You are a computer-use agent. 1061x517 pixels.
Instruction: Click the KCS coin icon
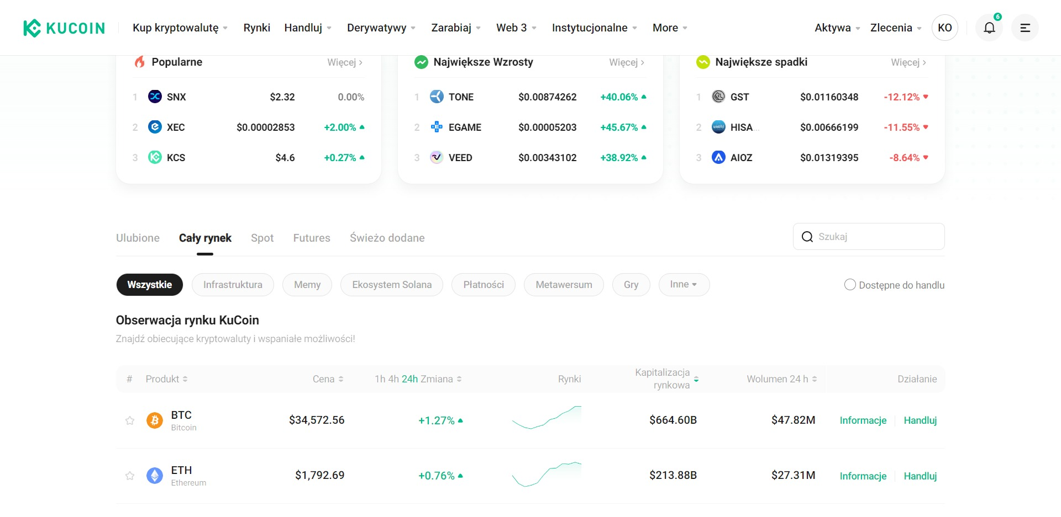pyautogui.click(x=155, y=157)
